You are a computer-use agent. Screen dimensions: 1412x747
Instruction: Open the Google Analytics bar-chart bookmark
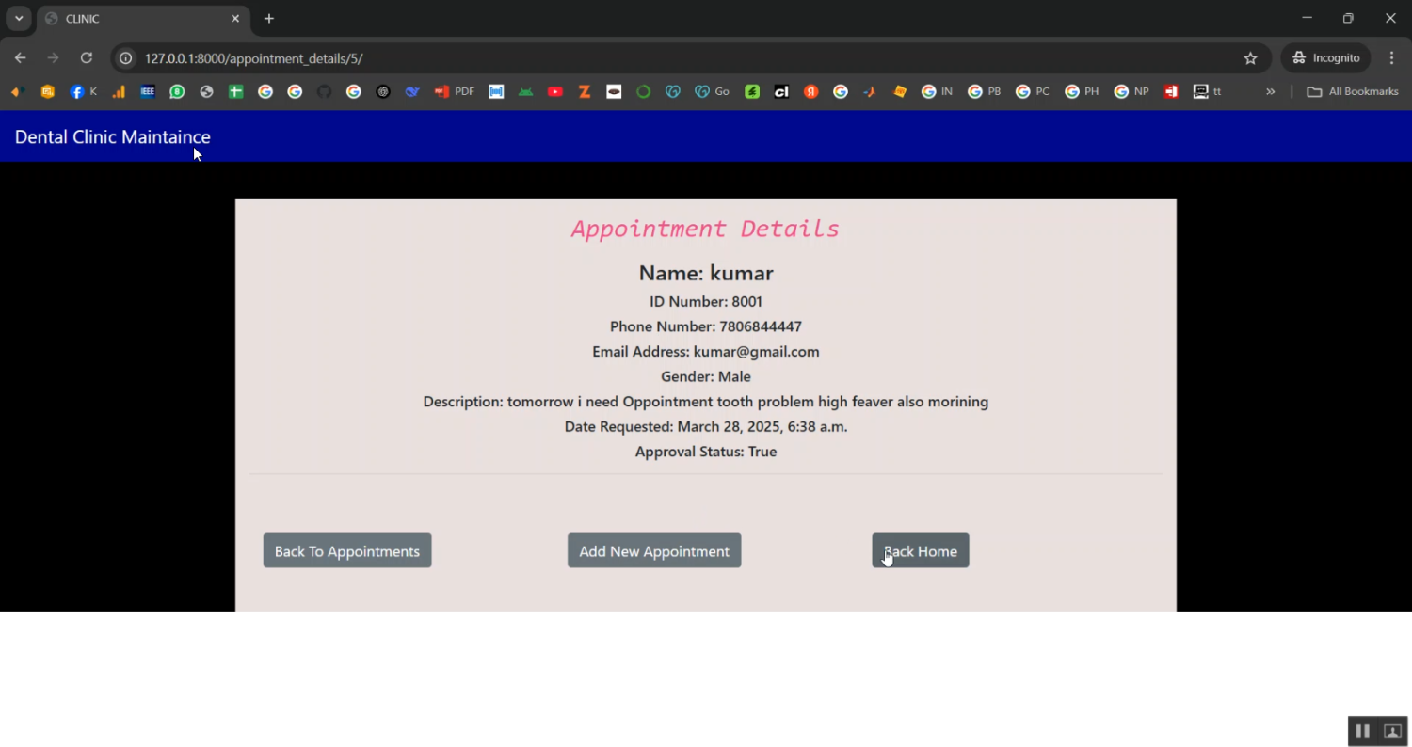point(119,91)
